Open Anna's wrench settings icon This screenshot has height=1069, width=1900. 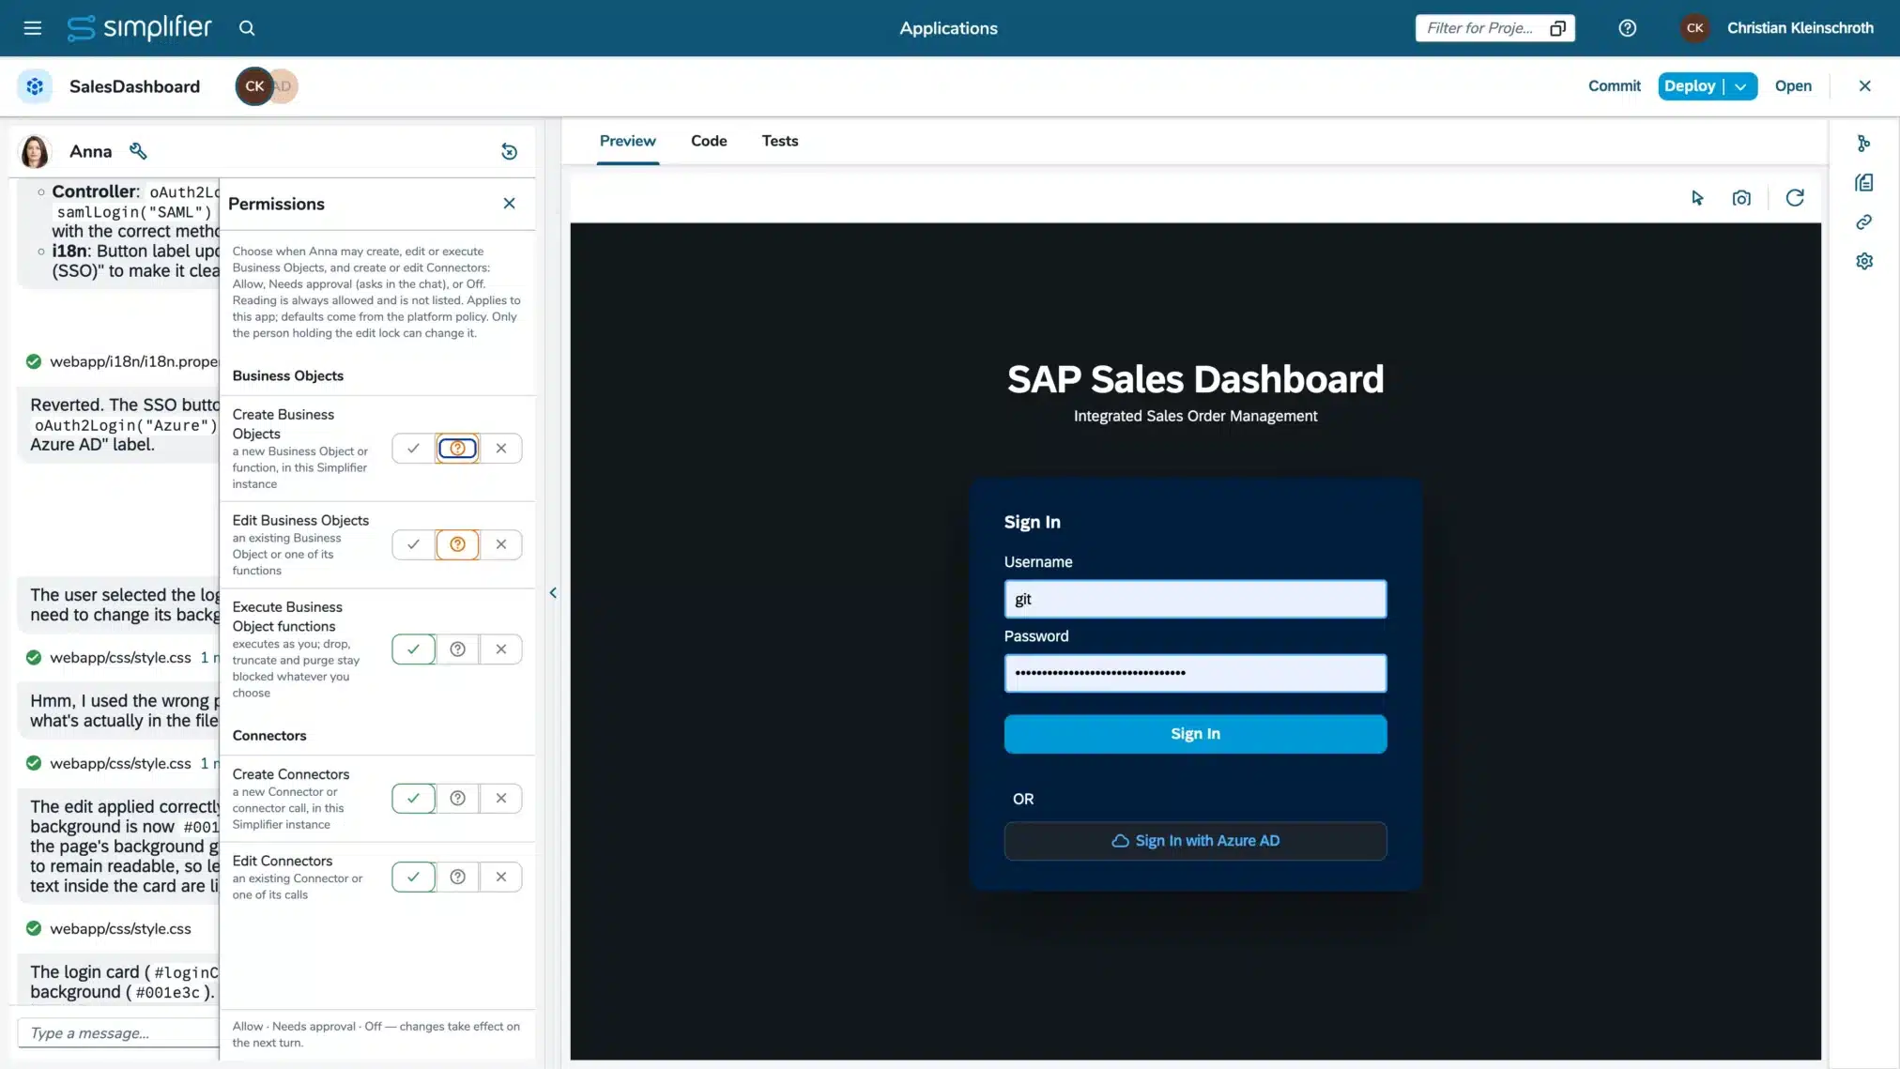pos(138,151)
